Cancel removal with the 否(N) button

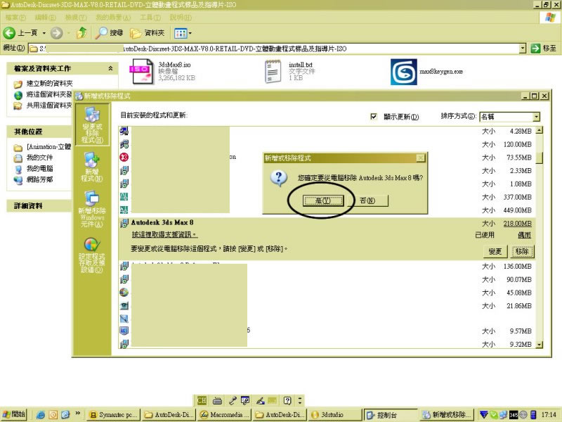367,200
